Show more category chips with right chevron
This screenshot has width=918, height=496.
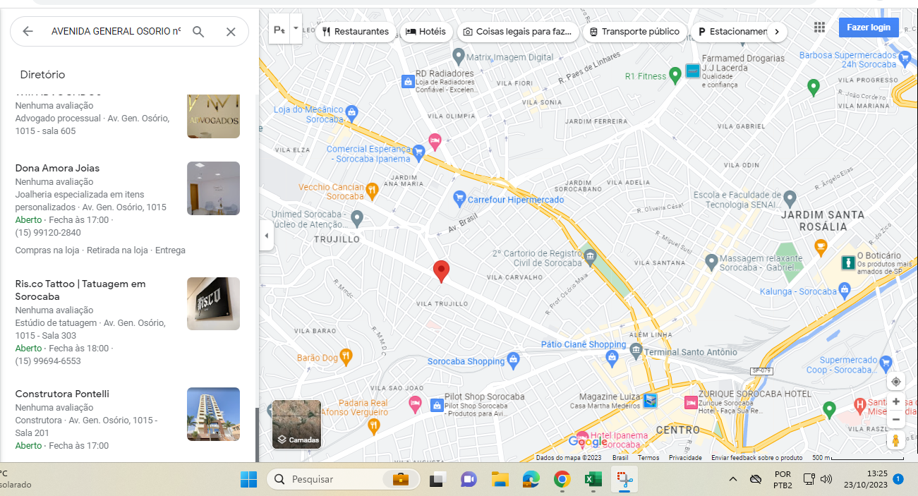click(x=777, y=32)
